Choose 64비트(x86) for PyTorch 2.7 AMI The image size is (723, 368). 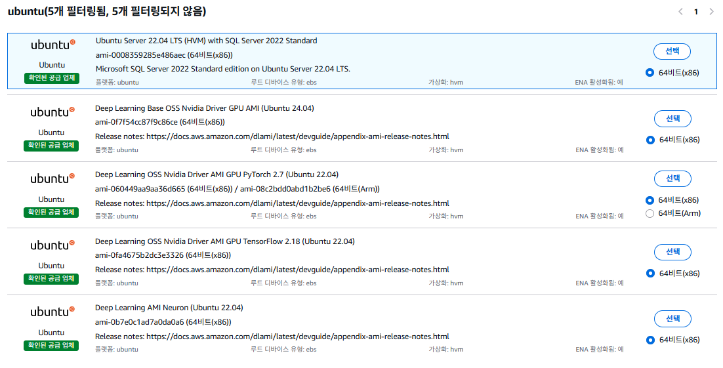tap(650, 200)
